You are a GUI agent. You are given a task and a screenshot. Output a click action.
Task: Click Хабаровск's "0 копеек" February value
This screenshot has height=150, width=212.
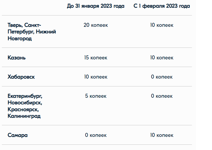[x=162, y=77]
